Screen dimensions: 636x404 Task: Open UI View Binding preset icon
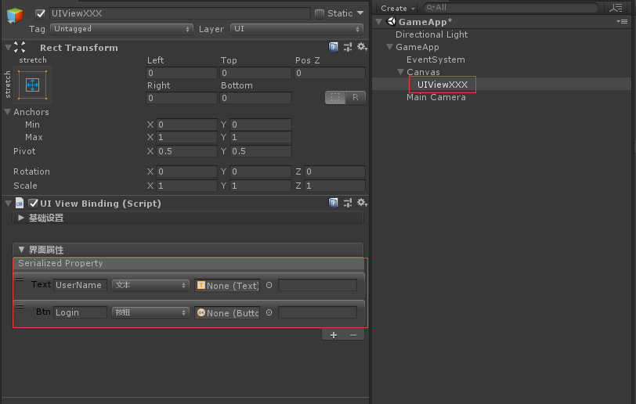[348, 203]
